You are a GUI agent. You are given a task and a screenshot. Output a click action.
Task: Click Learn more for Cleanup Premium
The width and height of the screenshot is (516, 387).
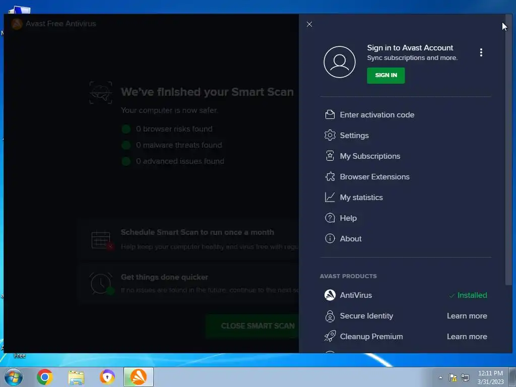[x=467, y=336]
